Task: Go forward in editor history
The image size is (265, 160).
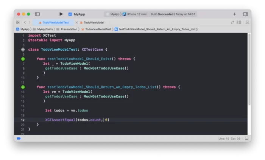Action: [30, 22]
